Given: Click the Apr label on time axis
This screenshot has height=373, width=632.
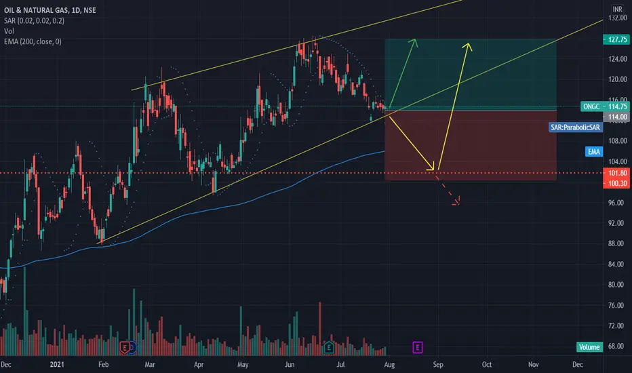Looking at the screenshot, I should [198, 365].
